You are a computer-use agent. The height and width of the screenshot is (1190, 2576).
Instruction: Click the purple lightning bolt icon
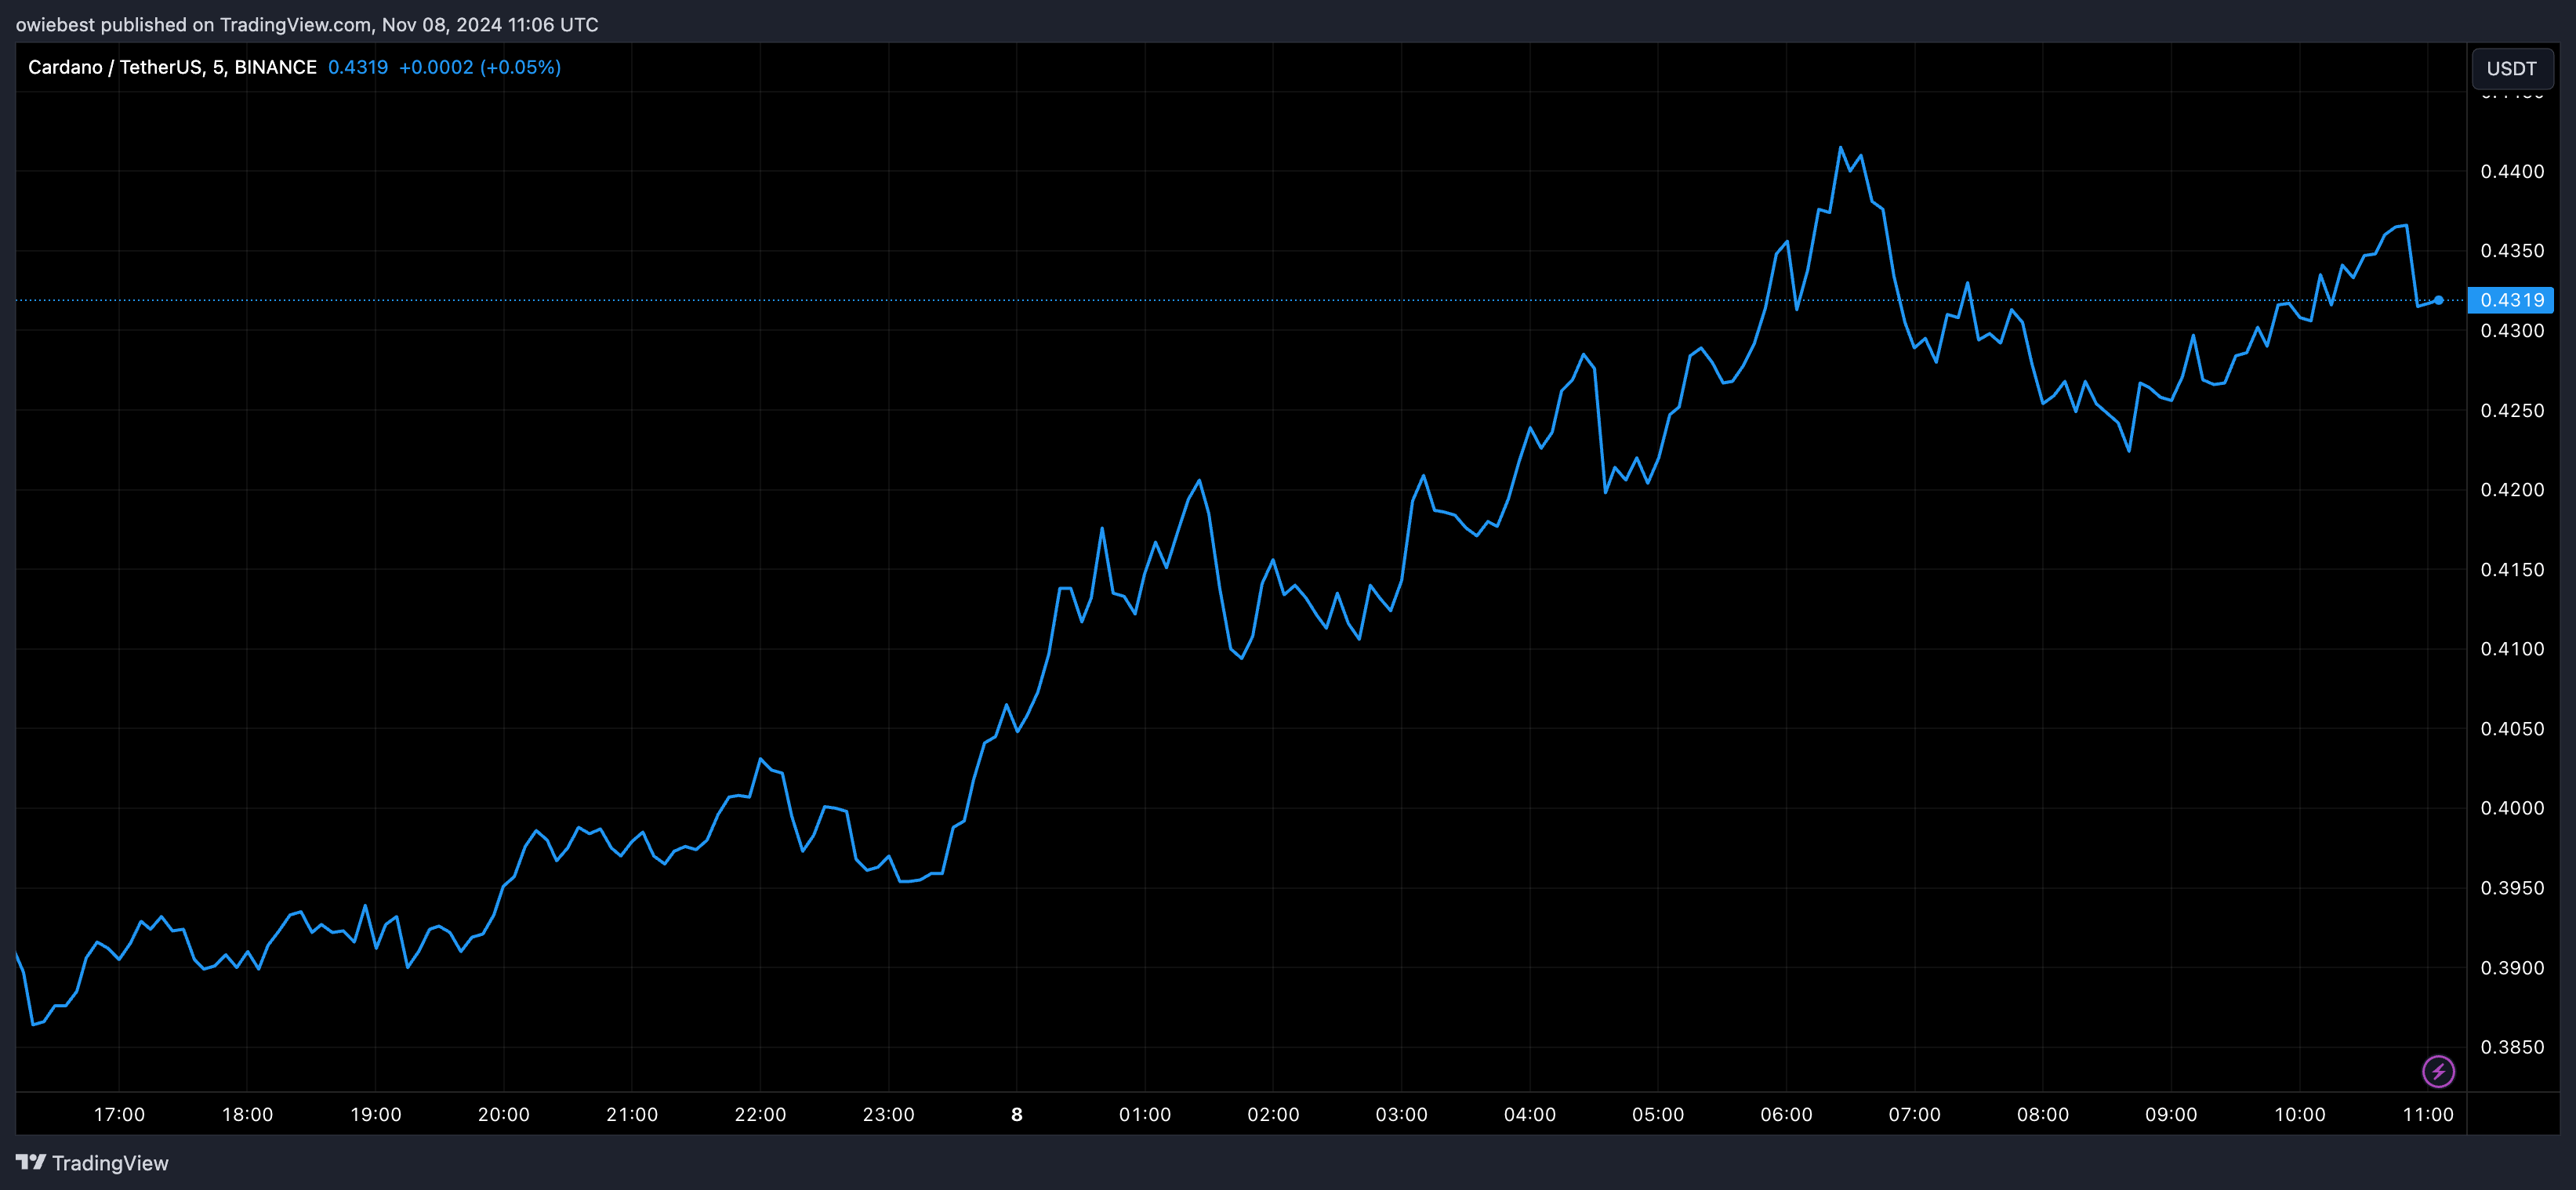[x=2438, y=1072]
